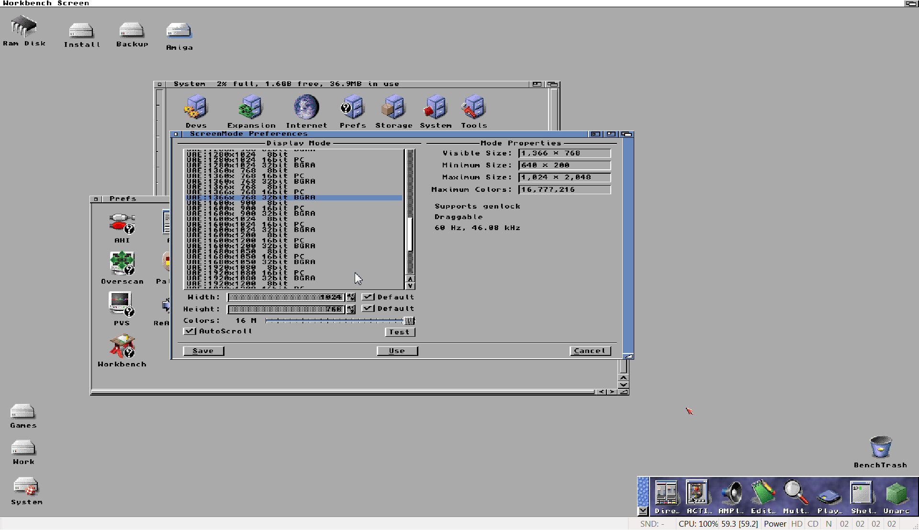Select UAE:1920x1080 32bit BGRA mode
This screenshot has height=530, width=919.
[294, 278]
